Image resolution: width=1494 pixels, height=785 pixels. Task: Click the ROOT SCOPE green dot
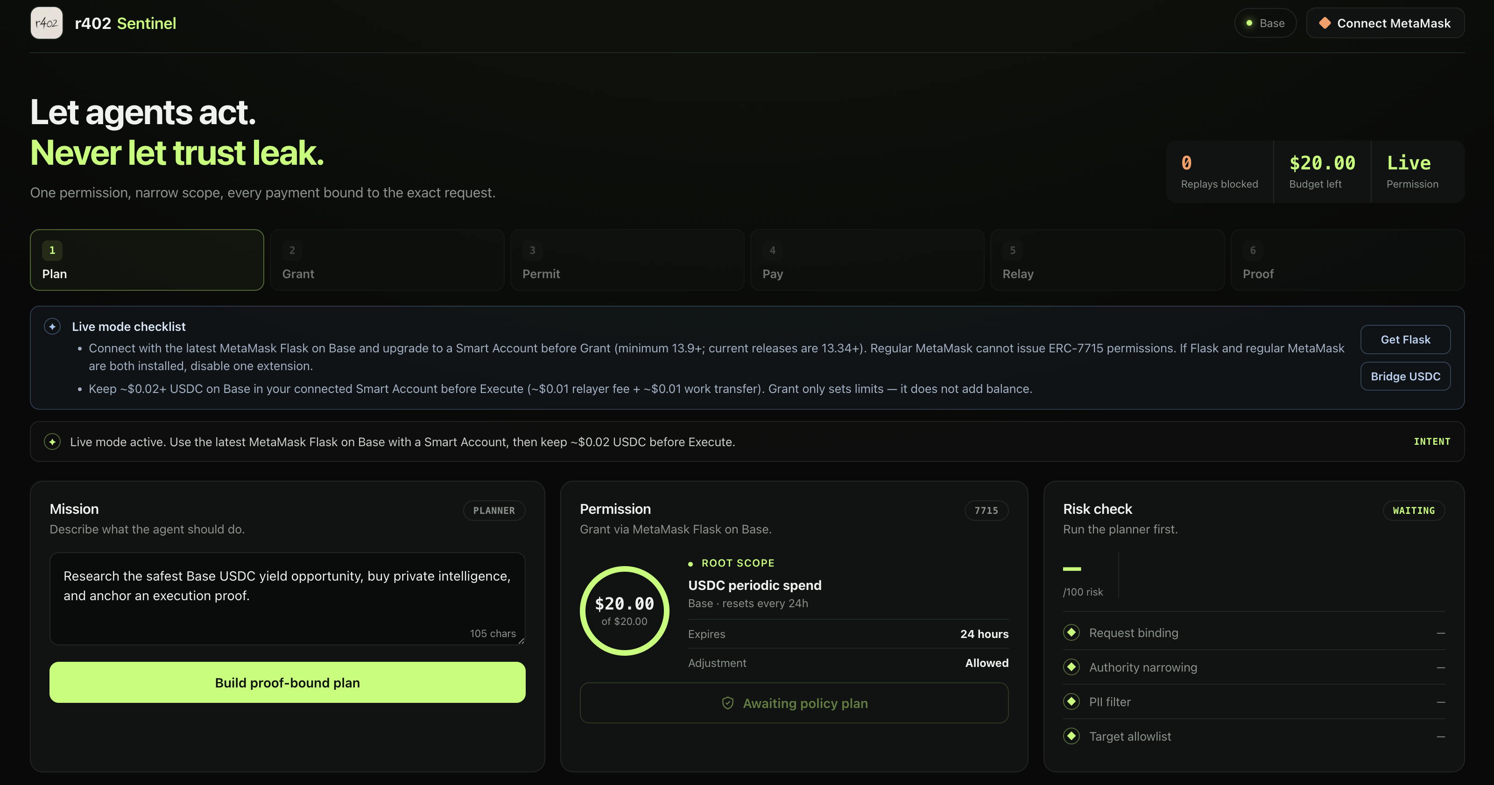(691, 563)
